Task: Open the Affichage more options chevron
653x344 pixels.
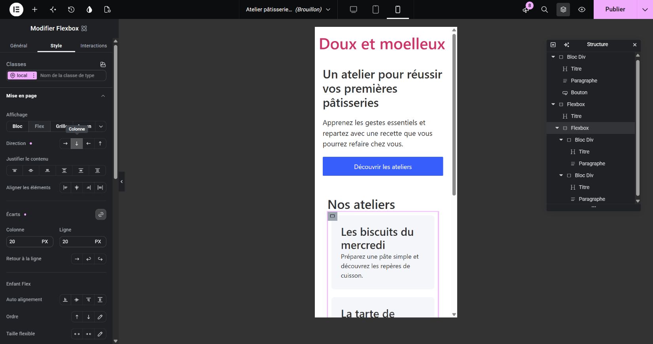Action: [101, 126]
